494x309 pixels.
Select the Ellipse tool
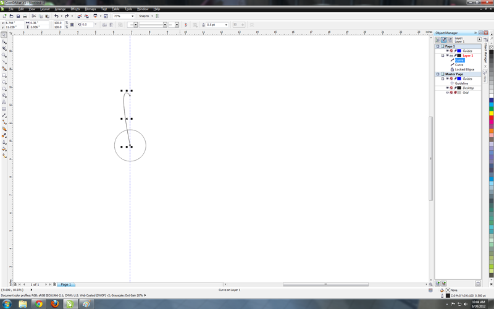point(4,82)
